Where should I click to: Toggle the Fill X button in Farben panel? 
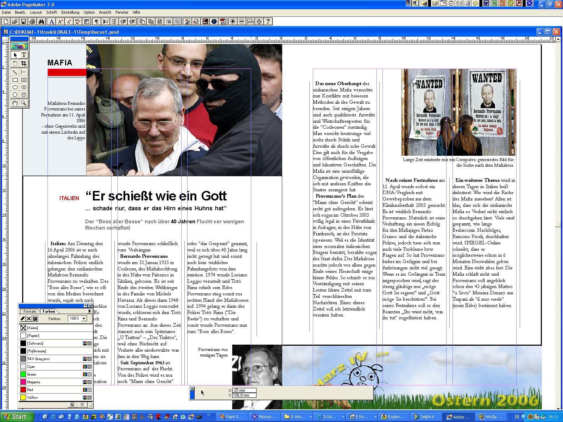click(x=29, y=319)
